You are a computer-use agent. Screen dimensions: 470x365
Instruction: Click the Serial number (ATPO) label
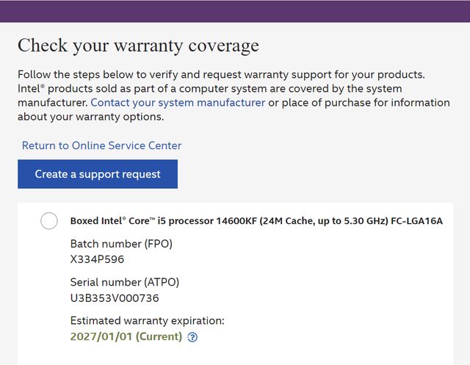click(x=125, y=282)
